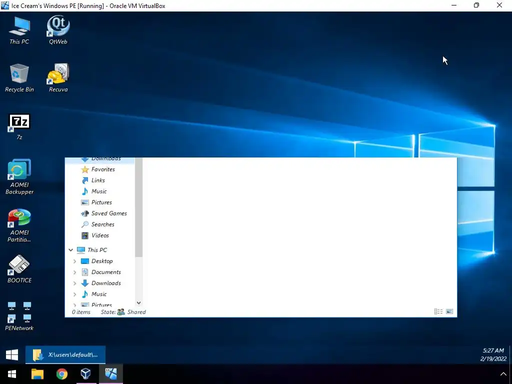Image resolution: width=512 pixels, height=384 pixels.
Task: Click the host Windows Start button
Action: pos(12,374)
